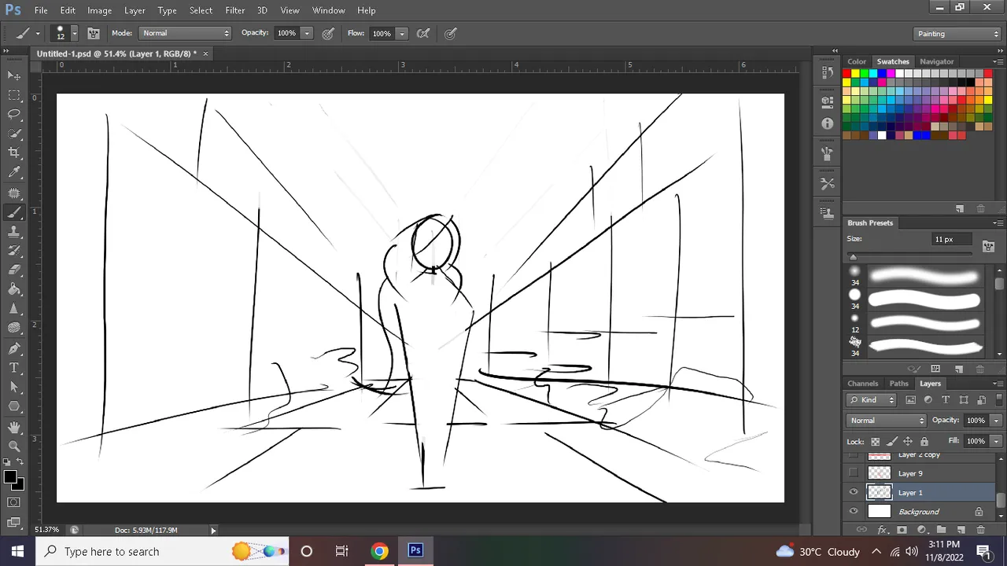The width and height of the screenshot is (1007, 566).
Task: Open the Layer menu
Action: point(135,10)
